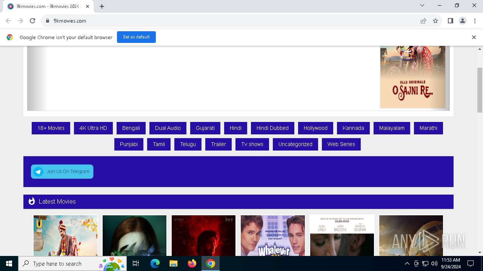Join Us On Telegram button
483x271 pixels.
tap(62, 172)
